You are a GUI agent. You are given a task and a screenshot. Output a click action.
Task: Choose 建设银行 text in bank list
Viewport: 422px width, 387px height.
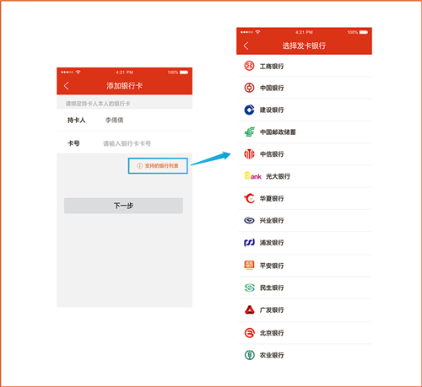coord(272,110)
